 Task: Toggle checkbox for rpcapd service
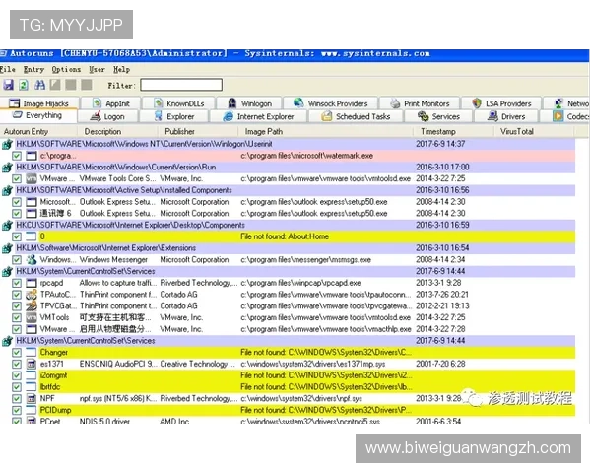tap(17, 283)
